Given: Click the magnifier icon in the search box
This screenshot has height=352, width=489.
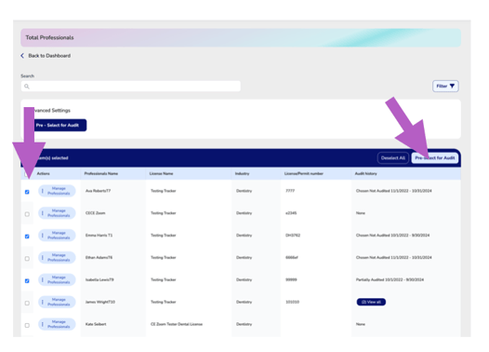Looking at the screenshot, I should pyautogui.click(x=27, y=87).
